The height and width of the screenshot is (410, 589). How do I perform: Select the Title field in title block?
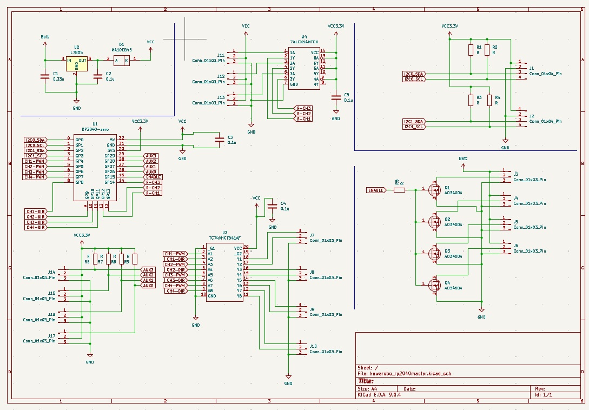[x=367, y=381]
